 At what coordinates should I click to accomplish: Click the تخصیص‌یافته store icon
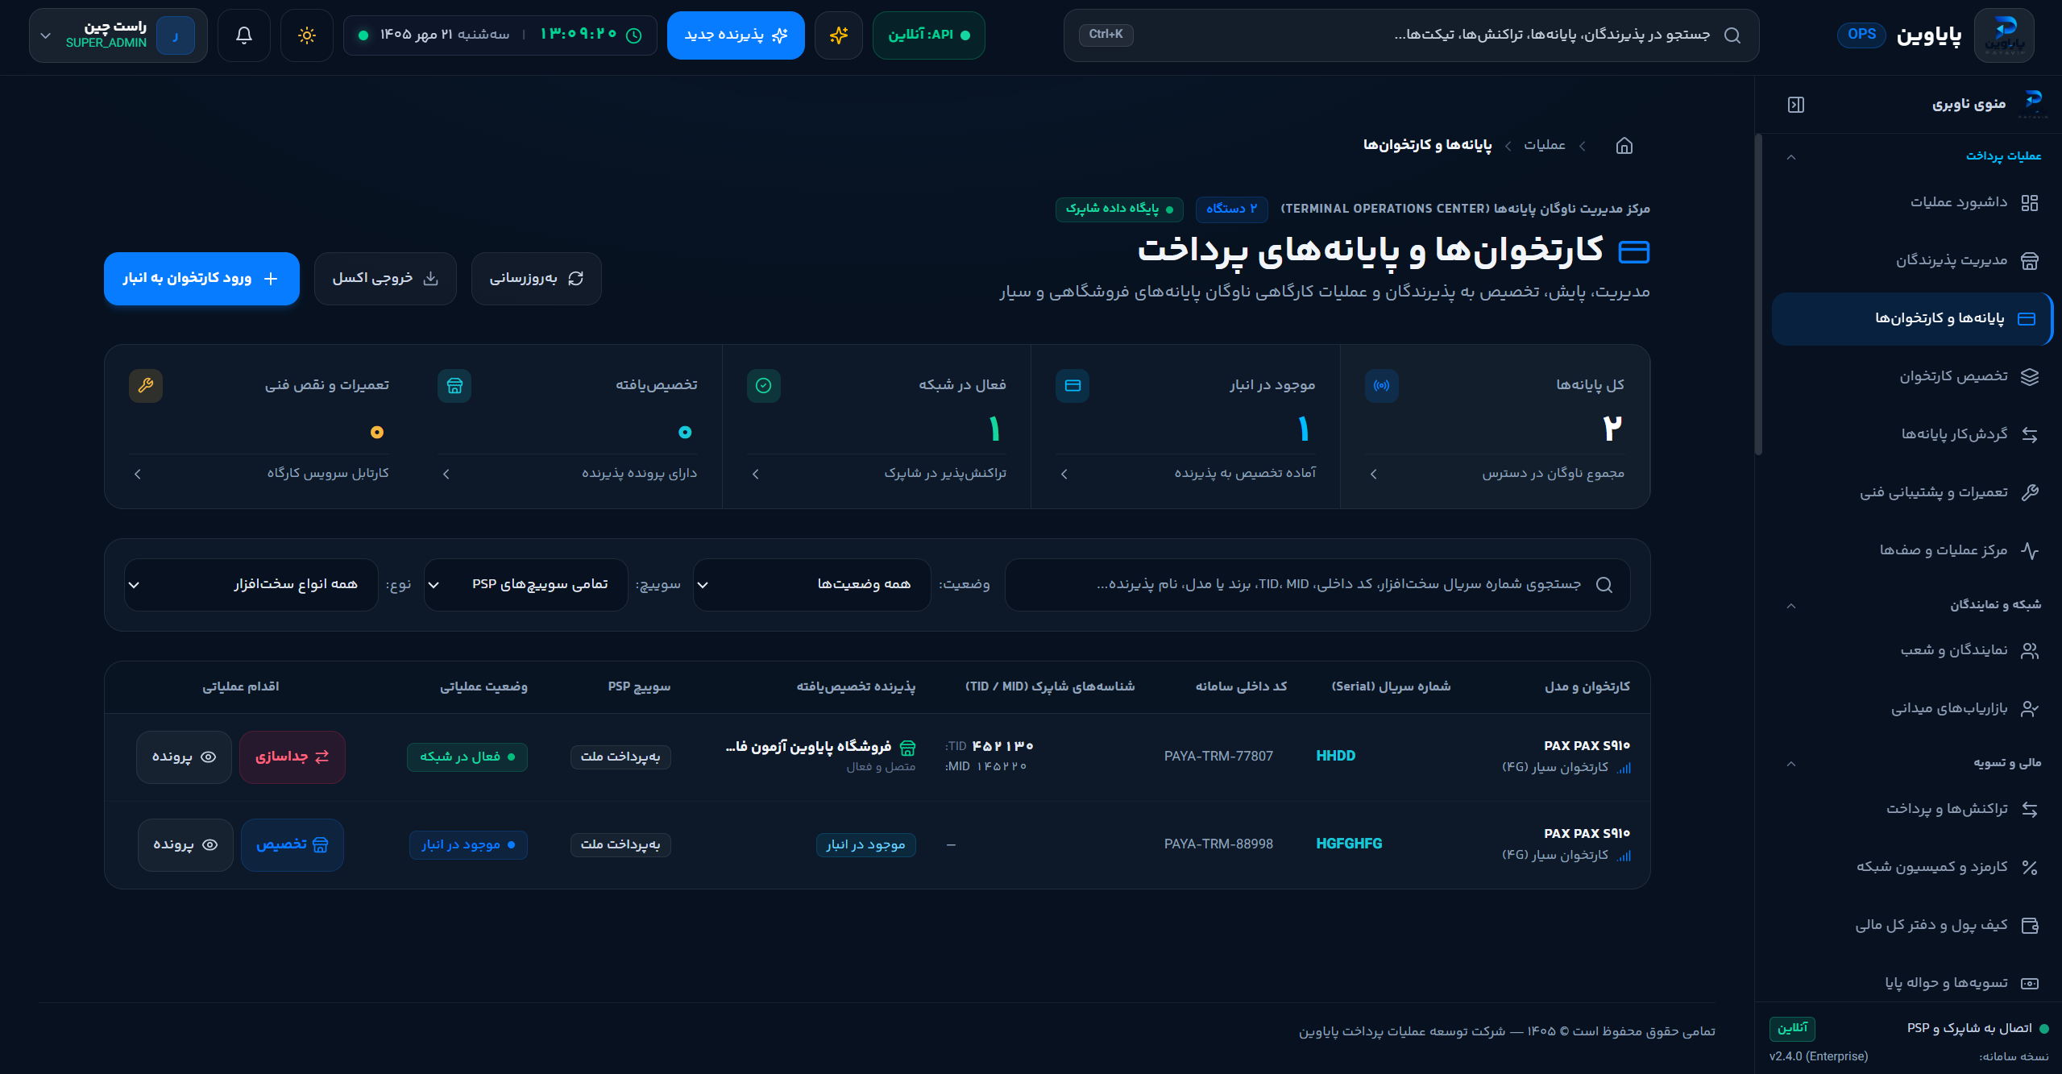click(x=454, y=386)
